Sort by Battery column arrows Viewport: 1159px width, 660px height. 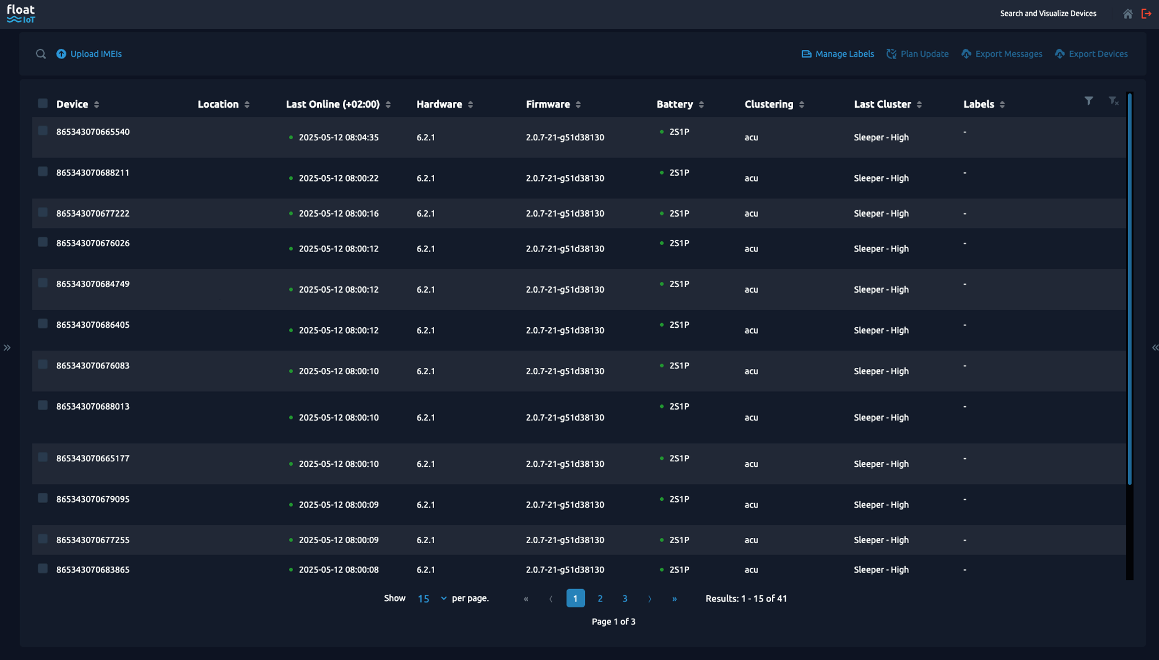[701, 104]
